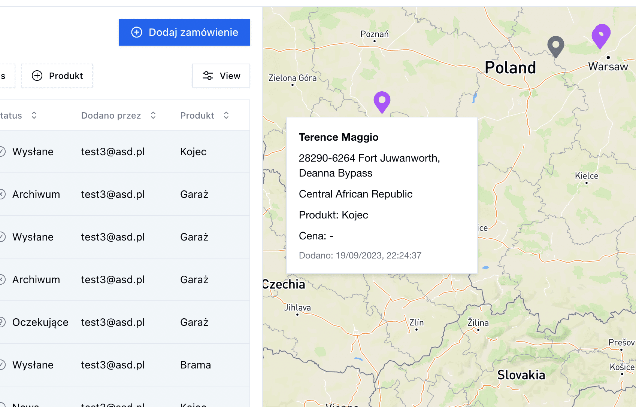Sort by Dodano przez column arrows
636x407 pixels.
tap(153, 115)
